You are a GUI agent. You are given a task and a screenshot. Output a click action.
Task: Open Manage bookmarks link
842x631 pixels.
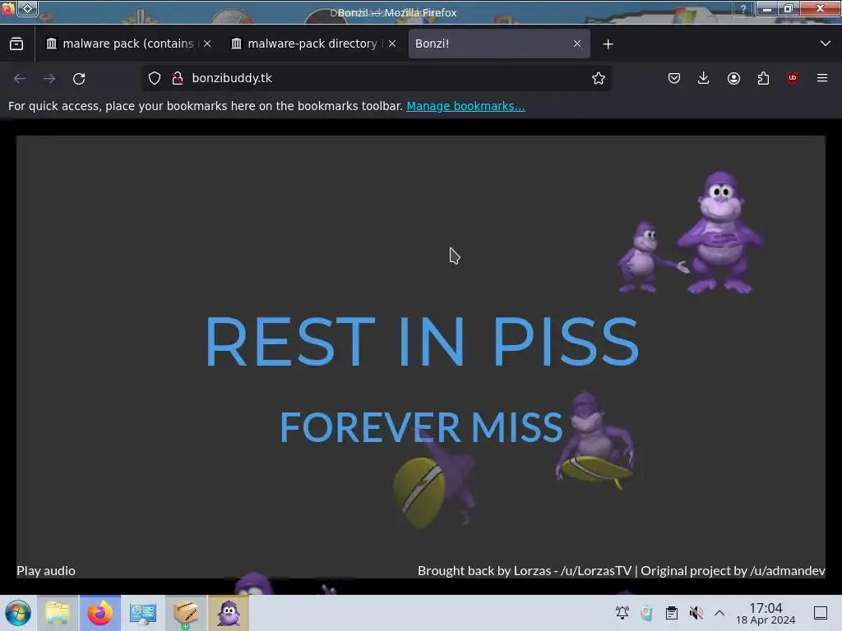pyautogui.click(x=465, y=106)
